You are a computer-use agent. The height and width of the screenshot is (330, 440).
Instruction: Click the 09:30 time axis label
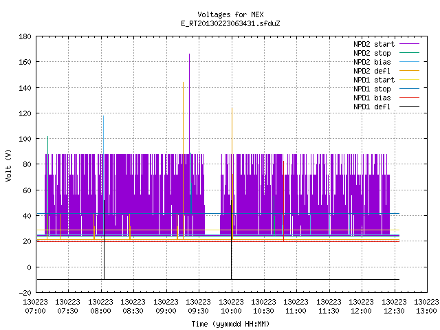[x=198, y=311]
